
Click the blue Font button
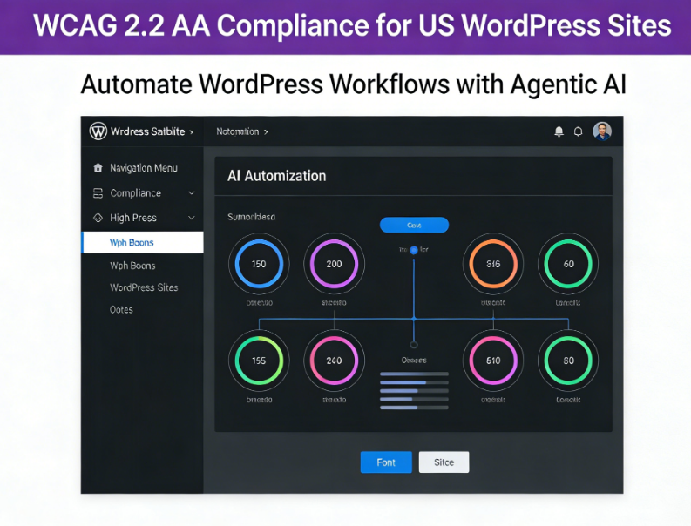click(386, 462)
